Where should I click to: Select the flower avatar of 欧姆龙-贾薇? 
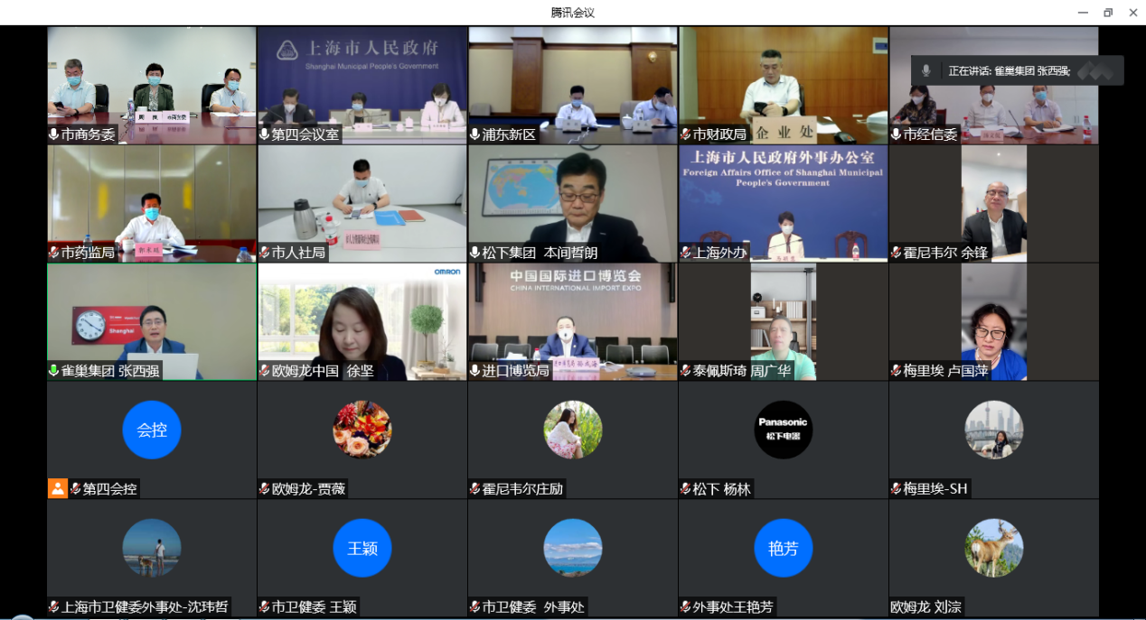pyautogui.click(x=362, y=430)
